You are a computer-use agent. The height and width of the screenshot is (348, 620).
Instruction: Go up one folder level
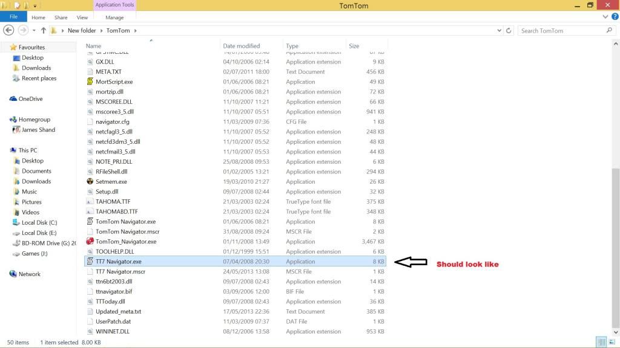tap(44, 30)
